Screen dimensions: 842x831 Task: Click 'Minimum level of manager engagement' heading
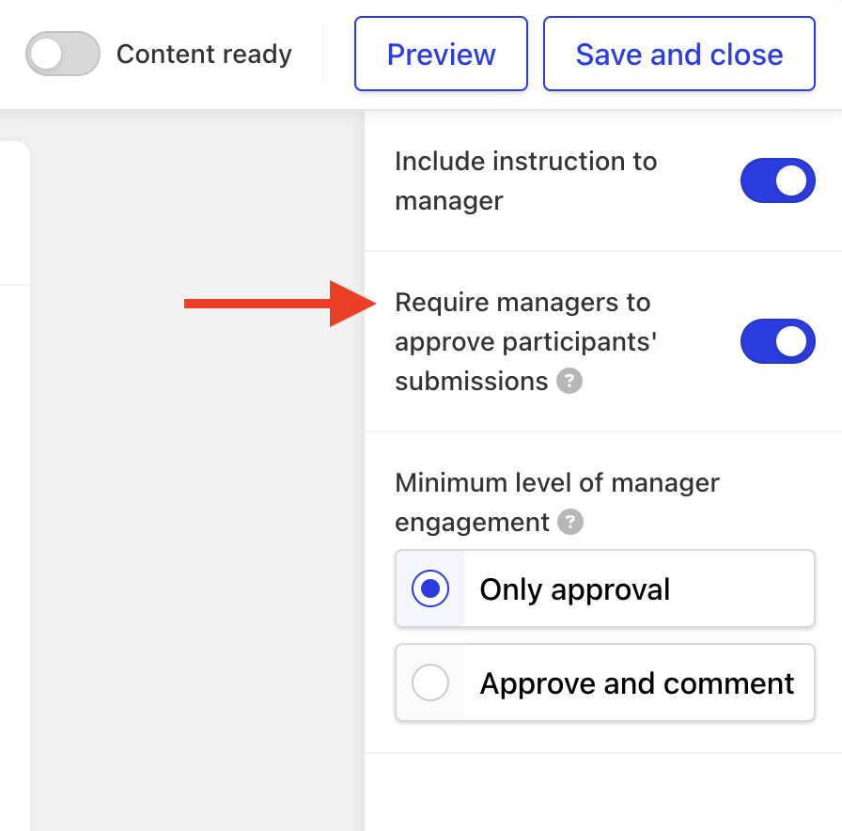coord(557,502)
